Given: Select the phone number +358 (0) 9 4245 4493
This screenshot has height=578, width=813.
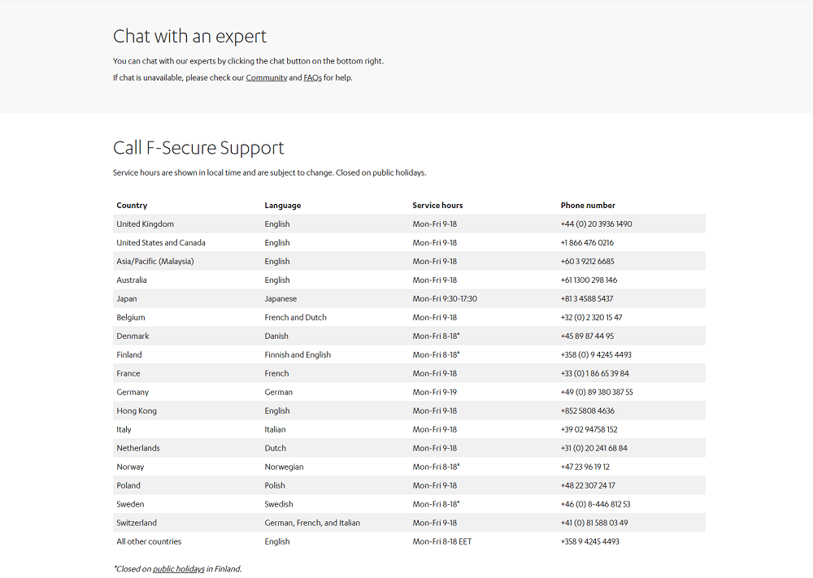Looking at the screenshot, I should [x=596, y=354].
